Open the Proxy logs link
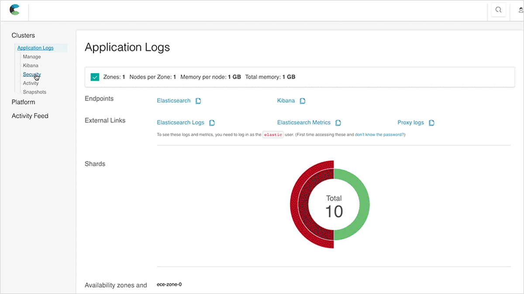Screen dimensions: 524x294 tap(410, 122)
